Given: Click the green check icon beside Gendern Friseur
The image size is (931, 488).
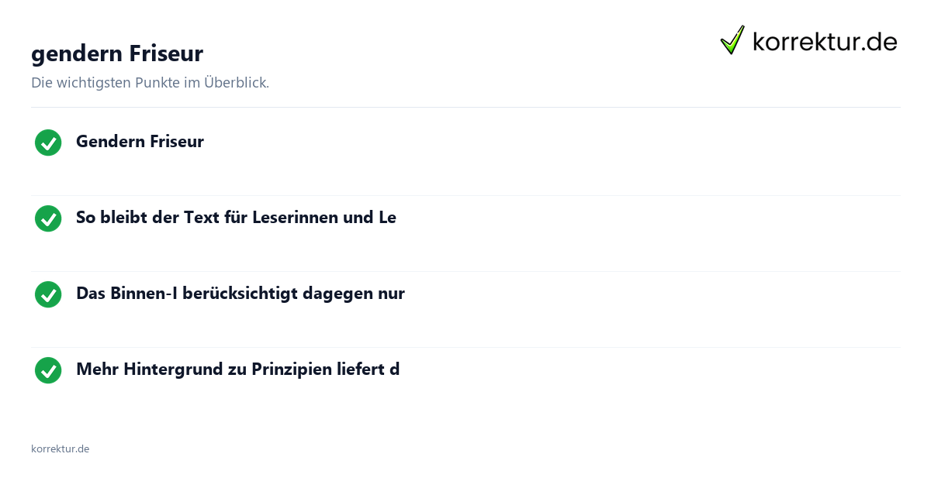Looking at the screenshot, I should [x=48, y=143].
